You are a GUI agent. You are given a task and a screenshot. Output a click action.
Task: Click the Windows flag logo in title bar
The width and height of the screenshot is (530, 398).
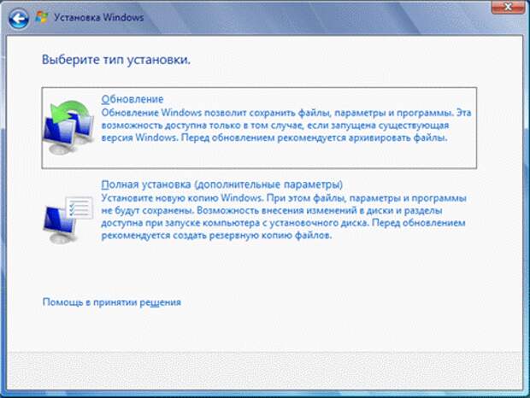42,17
